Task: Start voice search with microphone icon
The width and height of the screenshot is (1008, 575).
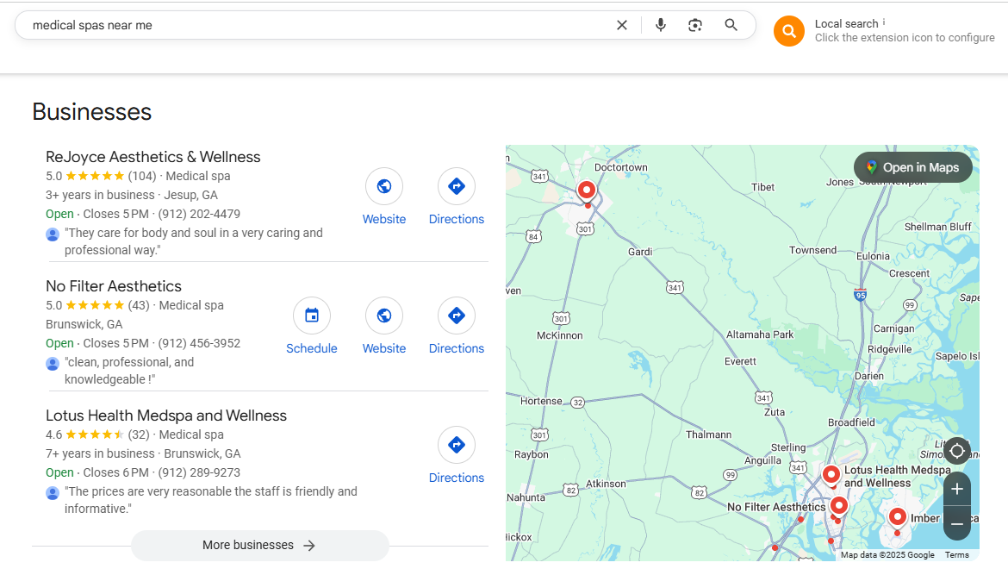Action: pos(661,25)
